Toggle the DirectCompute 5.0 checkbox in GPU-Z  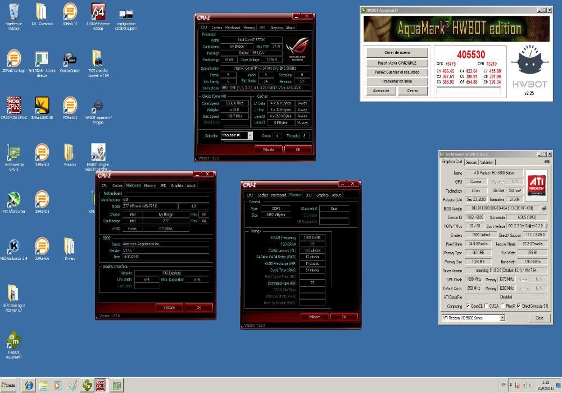[518, 306]
